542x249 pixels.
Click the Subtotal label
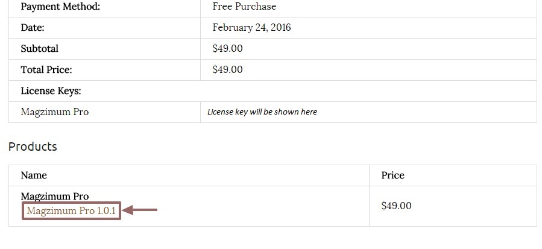coord(39,48)
